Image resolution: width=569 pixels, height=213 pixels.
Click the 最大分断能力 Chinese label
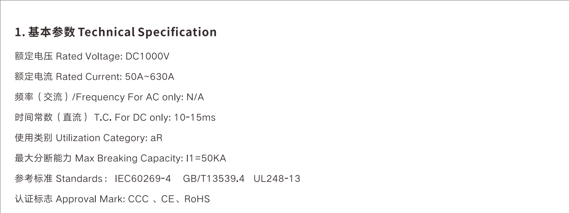(x=43, y=158)
